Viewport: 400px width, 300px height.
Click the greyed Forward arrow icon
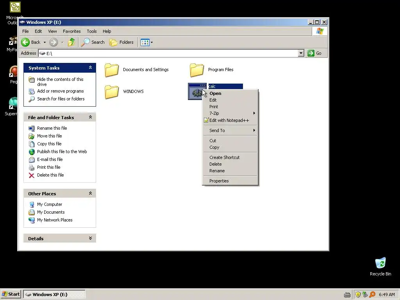53,42
